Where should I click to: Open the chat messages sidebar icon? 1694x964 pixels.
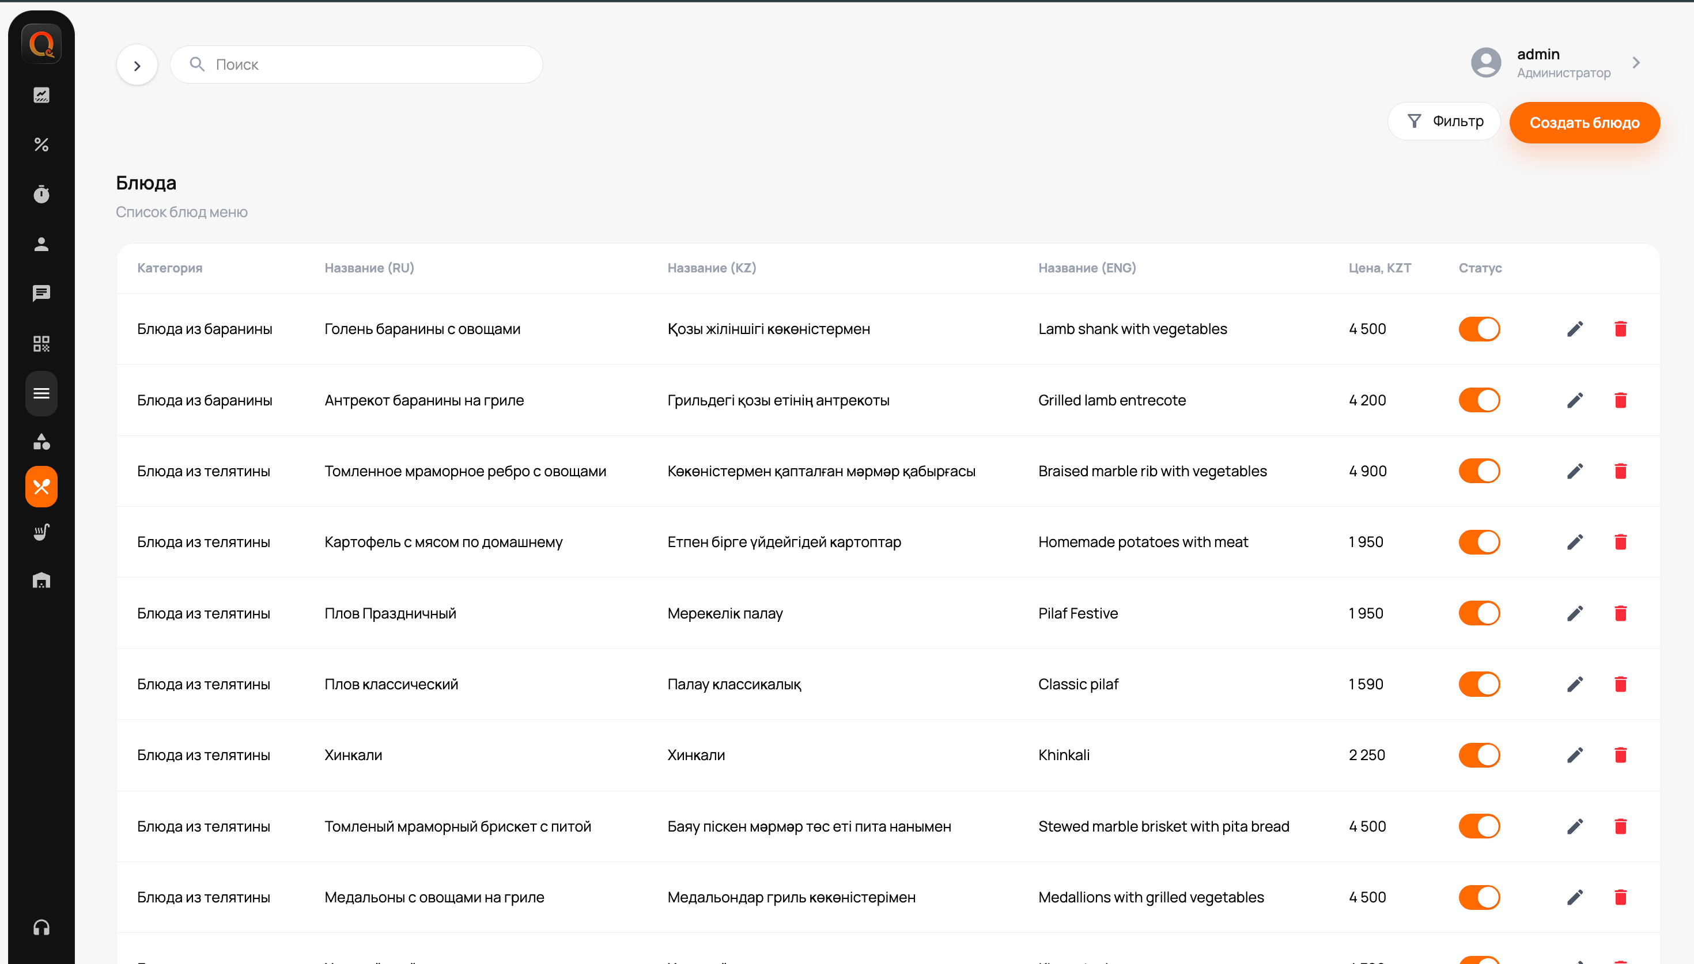(41, 293)
